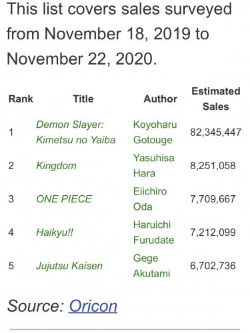Open Koyoharu Gotouge author link
The image size is (250, 333).
[155, 133]
